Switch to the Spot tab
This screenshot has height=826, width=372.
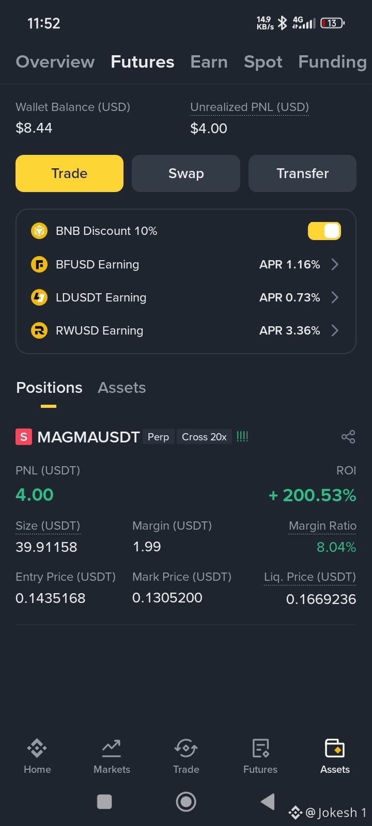click(x=263, y=62)
